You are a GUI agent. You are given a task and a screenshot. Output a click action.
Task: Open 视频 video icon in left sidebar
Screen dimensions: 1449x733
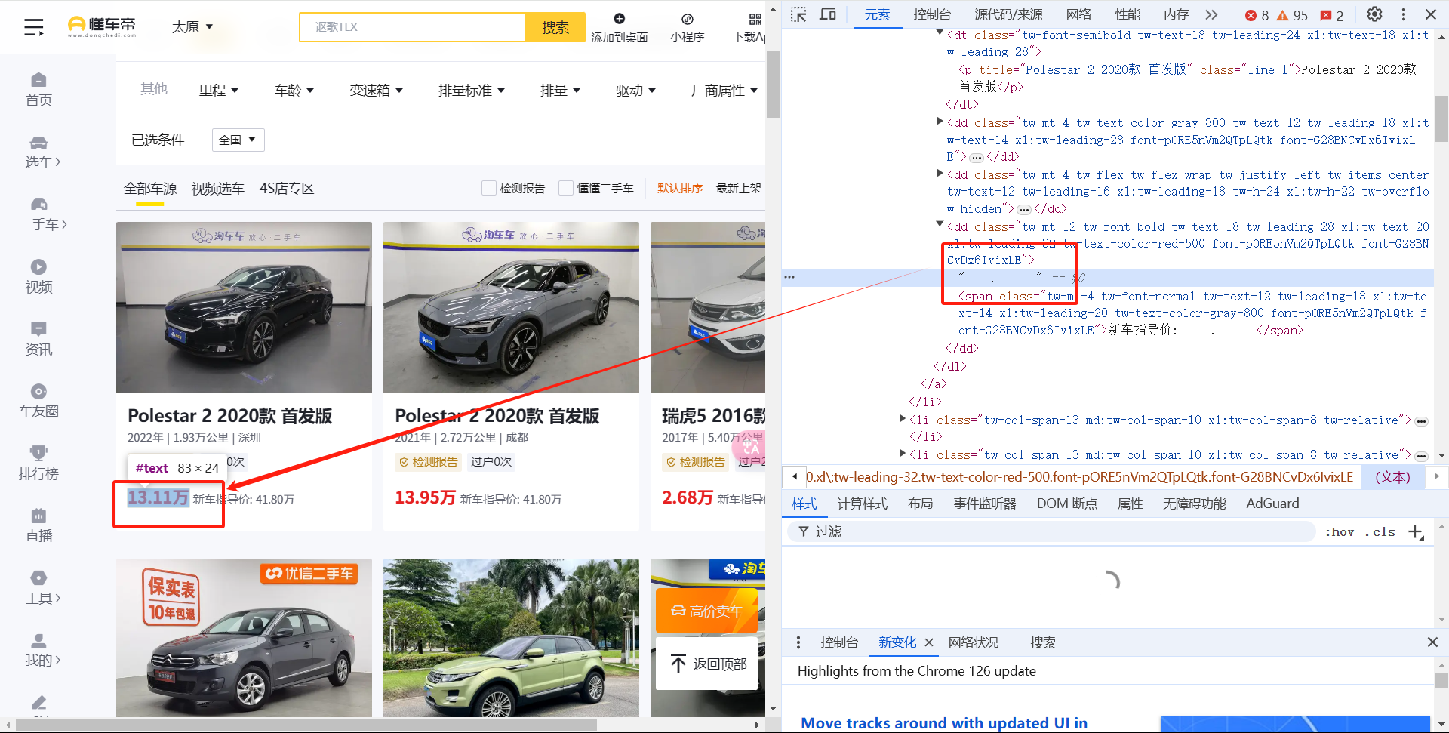[38, 267]
